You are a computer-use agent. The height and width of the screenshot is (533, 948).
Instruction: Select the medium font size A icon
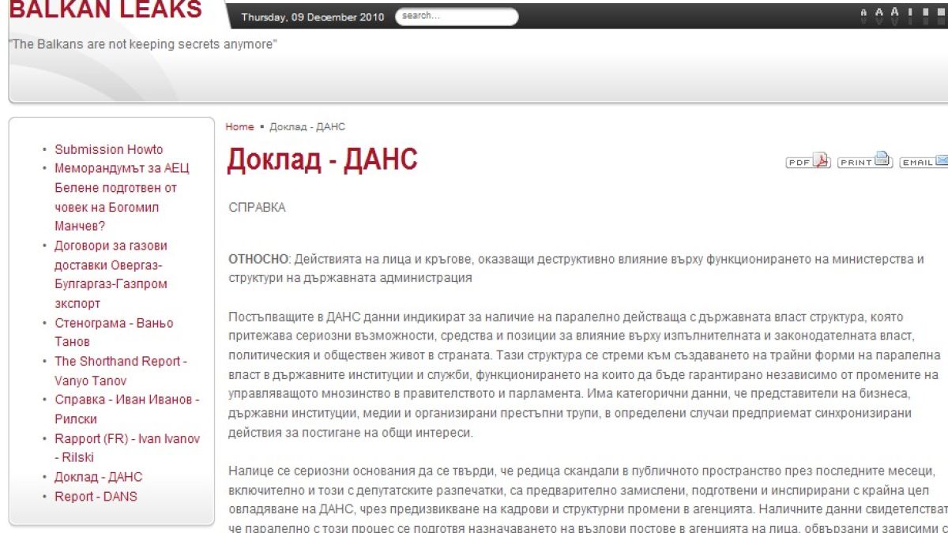[x=879, y=14]
